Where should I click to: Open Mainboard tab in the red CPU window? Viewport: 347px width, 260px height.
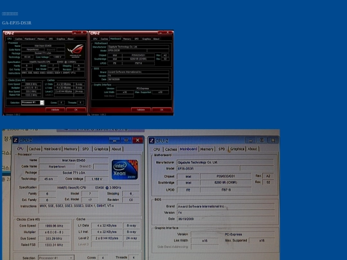[30, 39]
